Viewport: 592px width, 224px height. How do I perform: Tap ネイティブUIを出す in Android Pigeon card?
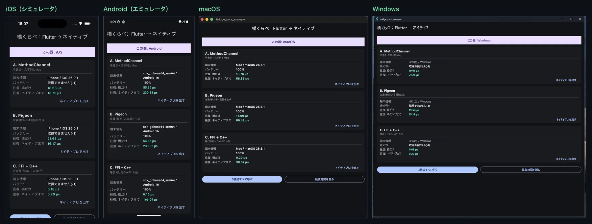coord(171,154)
